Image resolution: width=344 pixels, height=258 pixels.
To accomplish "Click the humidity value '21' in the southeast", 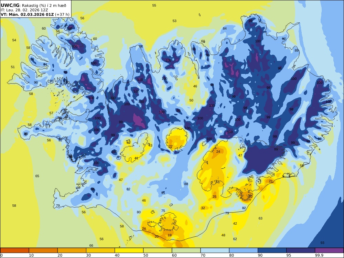I will tap(271, 181).
